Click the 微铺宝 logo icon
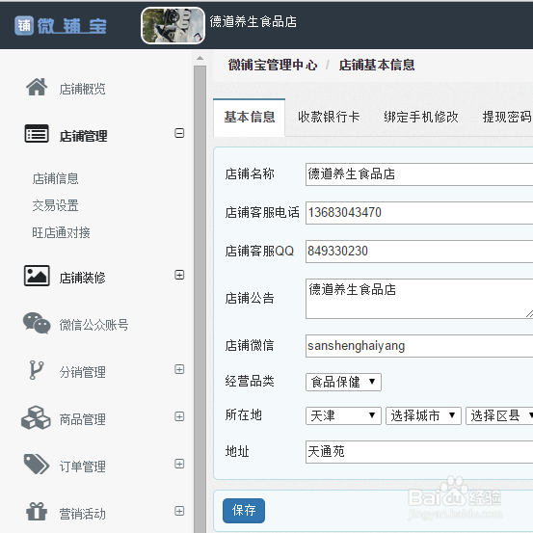The width and height of the screenshot is (533, 533). coord(24,25)
